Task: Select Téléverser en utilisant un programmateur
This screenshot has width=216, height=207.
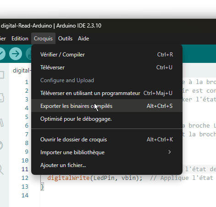Action: tap(107, 93)
